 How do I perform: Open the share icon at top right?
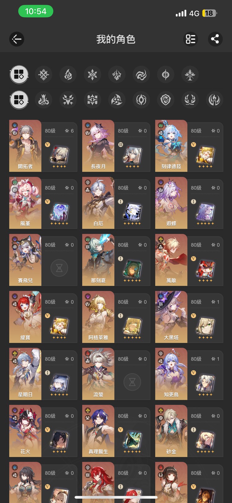(215, 39)
